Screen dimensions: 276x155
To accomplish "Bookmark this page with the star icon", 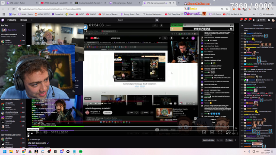I will point(227,9).
